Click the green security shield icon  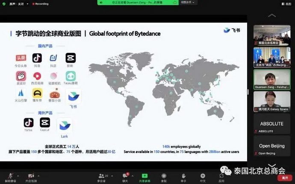(4, 4)
